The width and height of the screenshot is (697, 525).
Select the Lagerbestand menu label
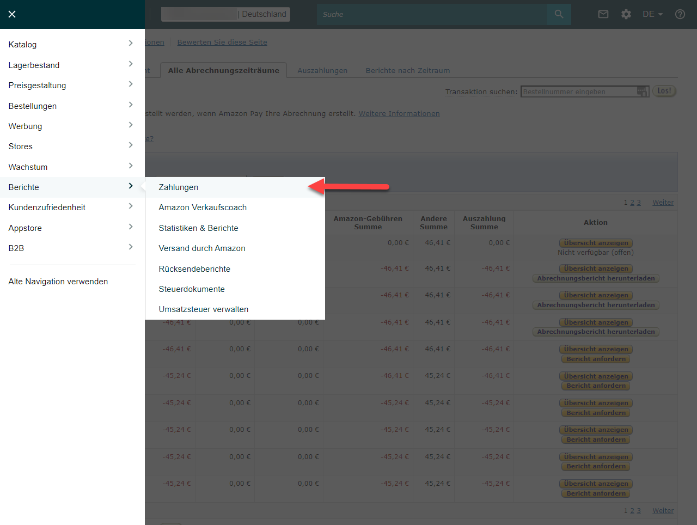(34, 65)
